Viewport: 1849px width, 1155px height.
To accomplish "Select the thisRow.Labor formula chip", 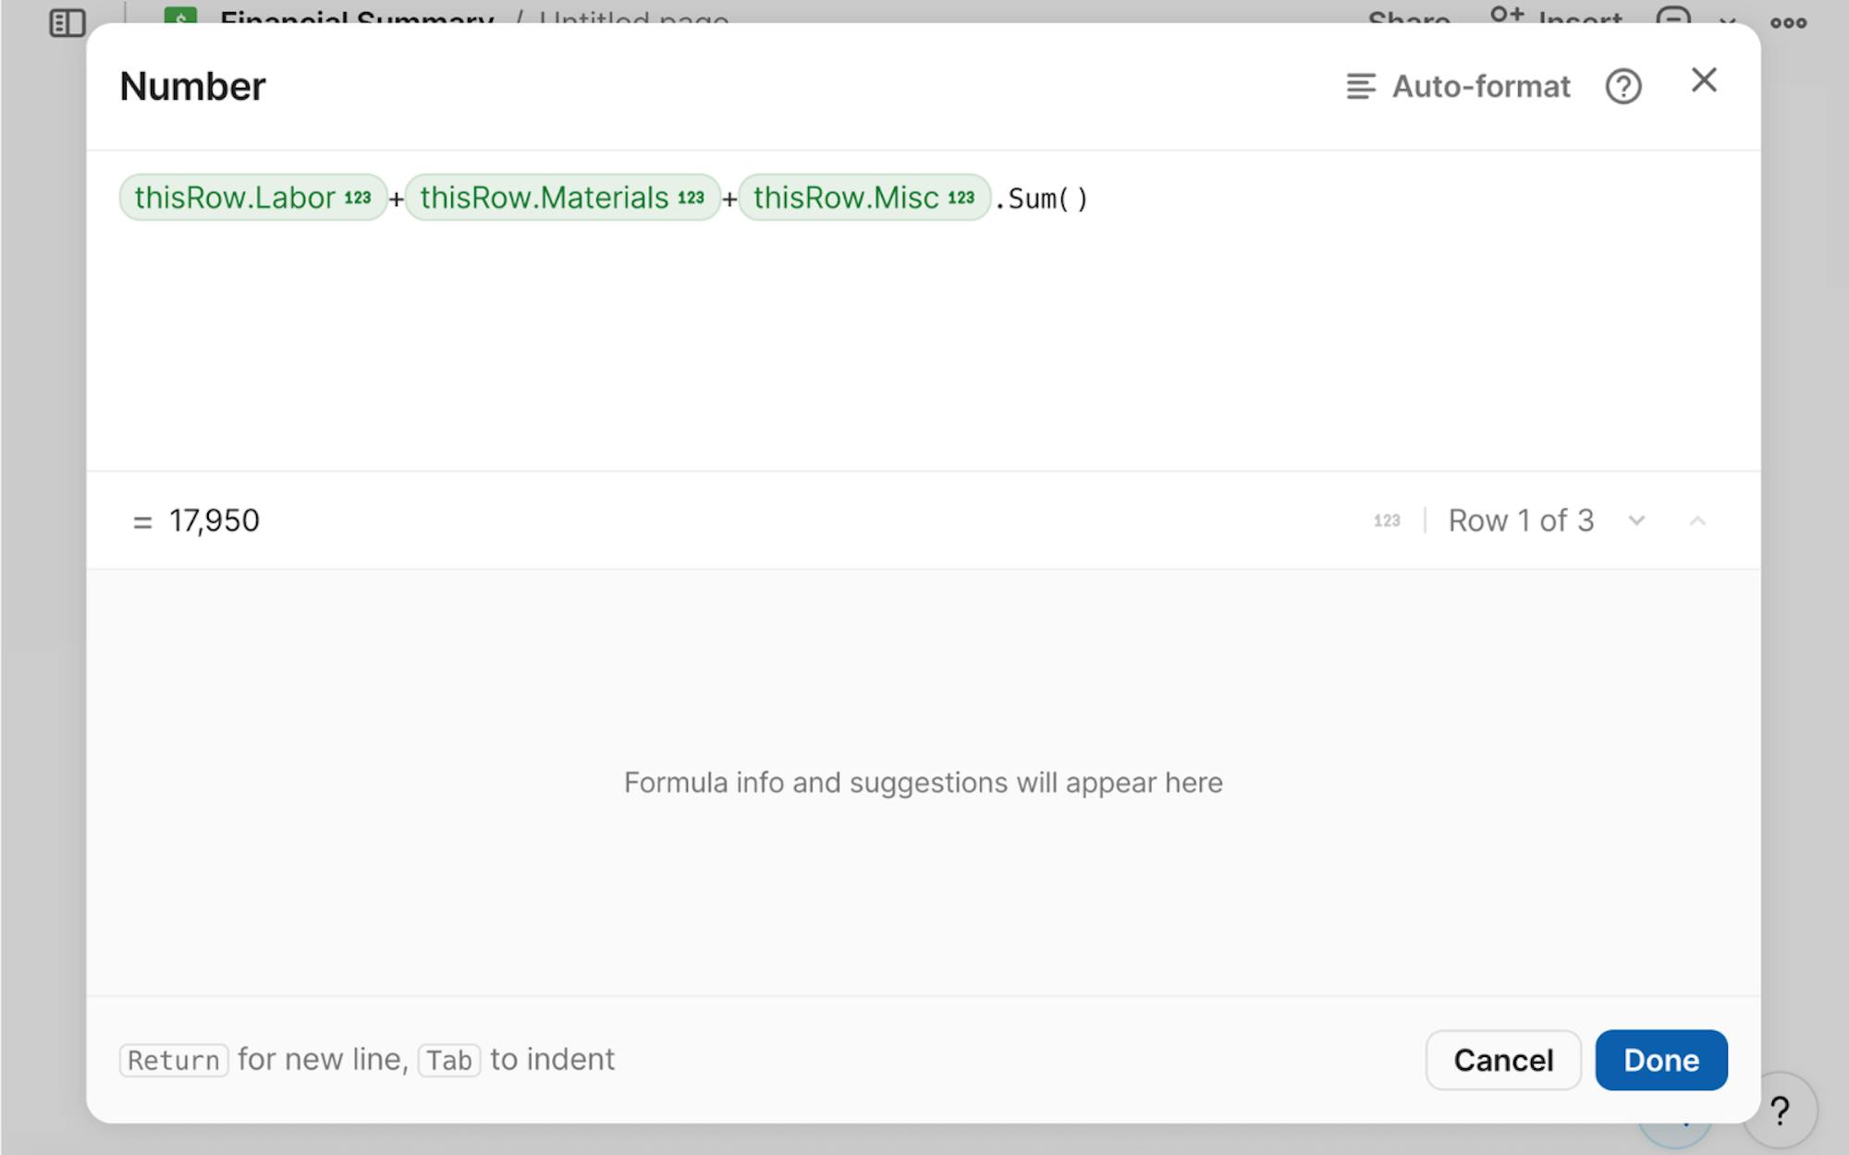I will (252, 198).
